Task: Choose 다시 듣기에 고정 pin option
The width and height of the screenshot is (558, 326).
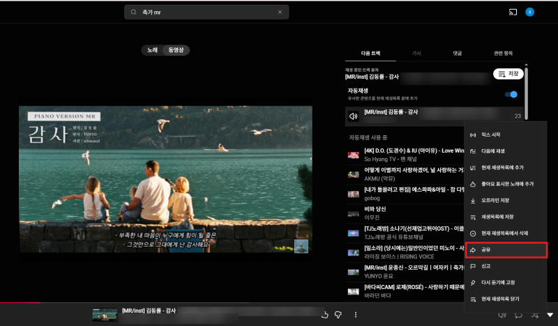Action: tap(506, 283)
